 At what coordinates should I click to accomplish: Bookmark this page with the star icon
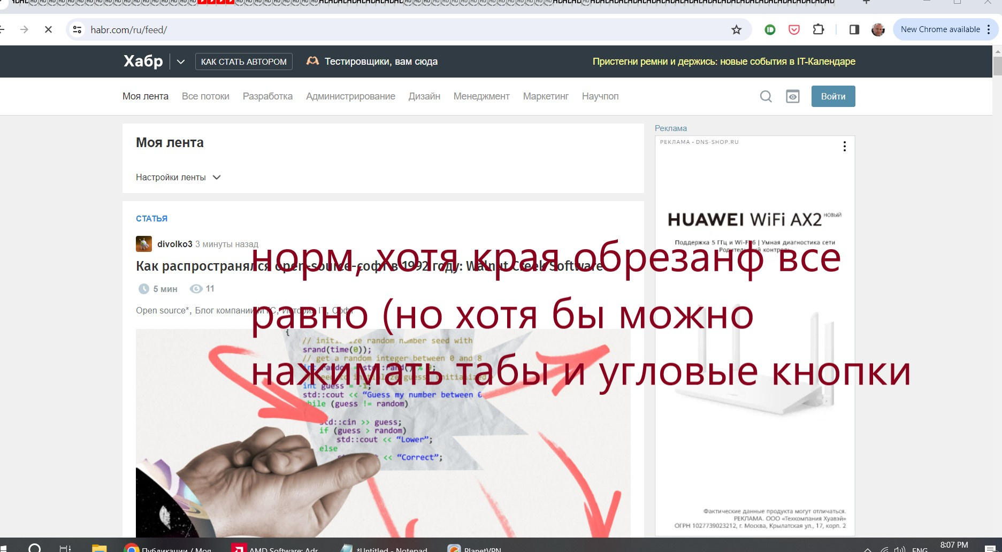[x=737, y=30]
